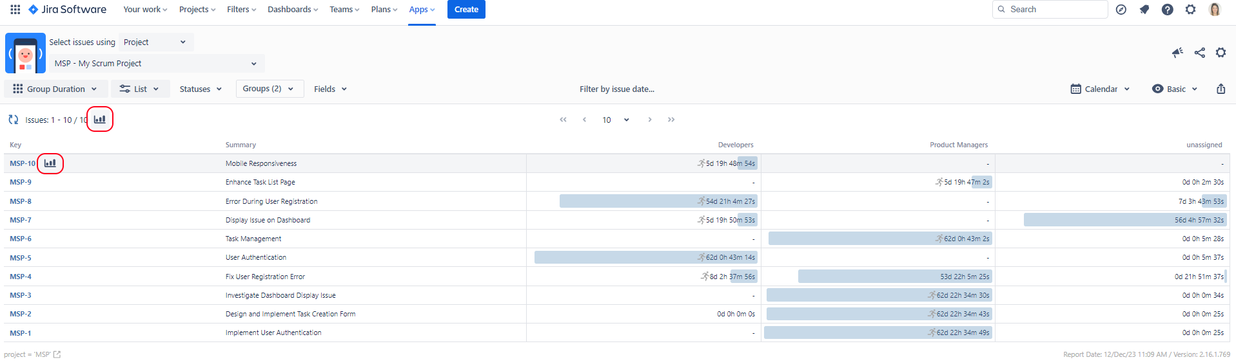Image resolution: width=1236 pixels, height=364 pixels.
Task: Open the Dashboards menu
Action: point(293,9)
